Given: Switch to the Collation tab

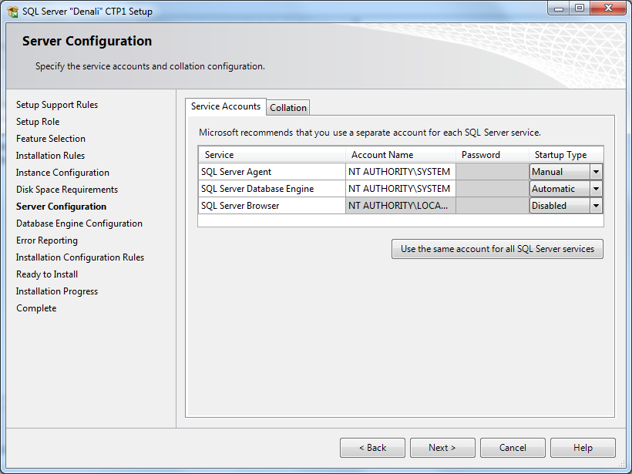Looking at the screenshot, I should (288, 108).
